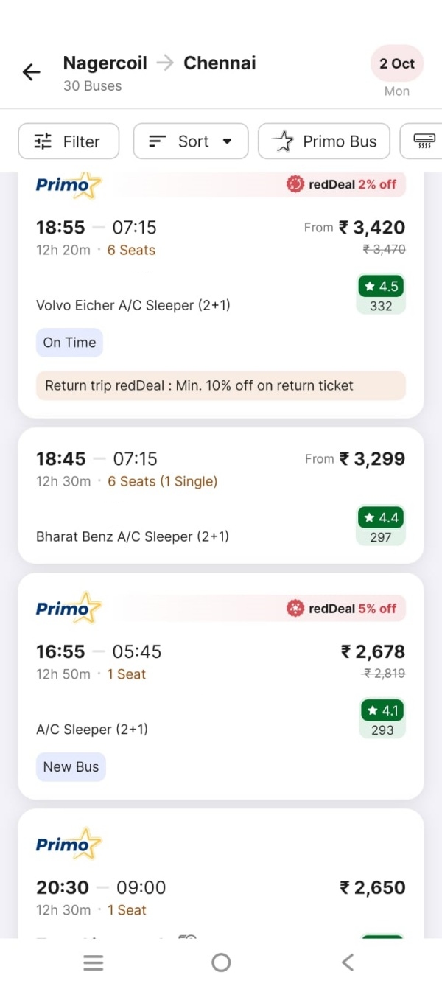Toggle the On Time status chip
This screenshot has width=442, height=986.
pos(69,342)
